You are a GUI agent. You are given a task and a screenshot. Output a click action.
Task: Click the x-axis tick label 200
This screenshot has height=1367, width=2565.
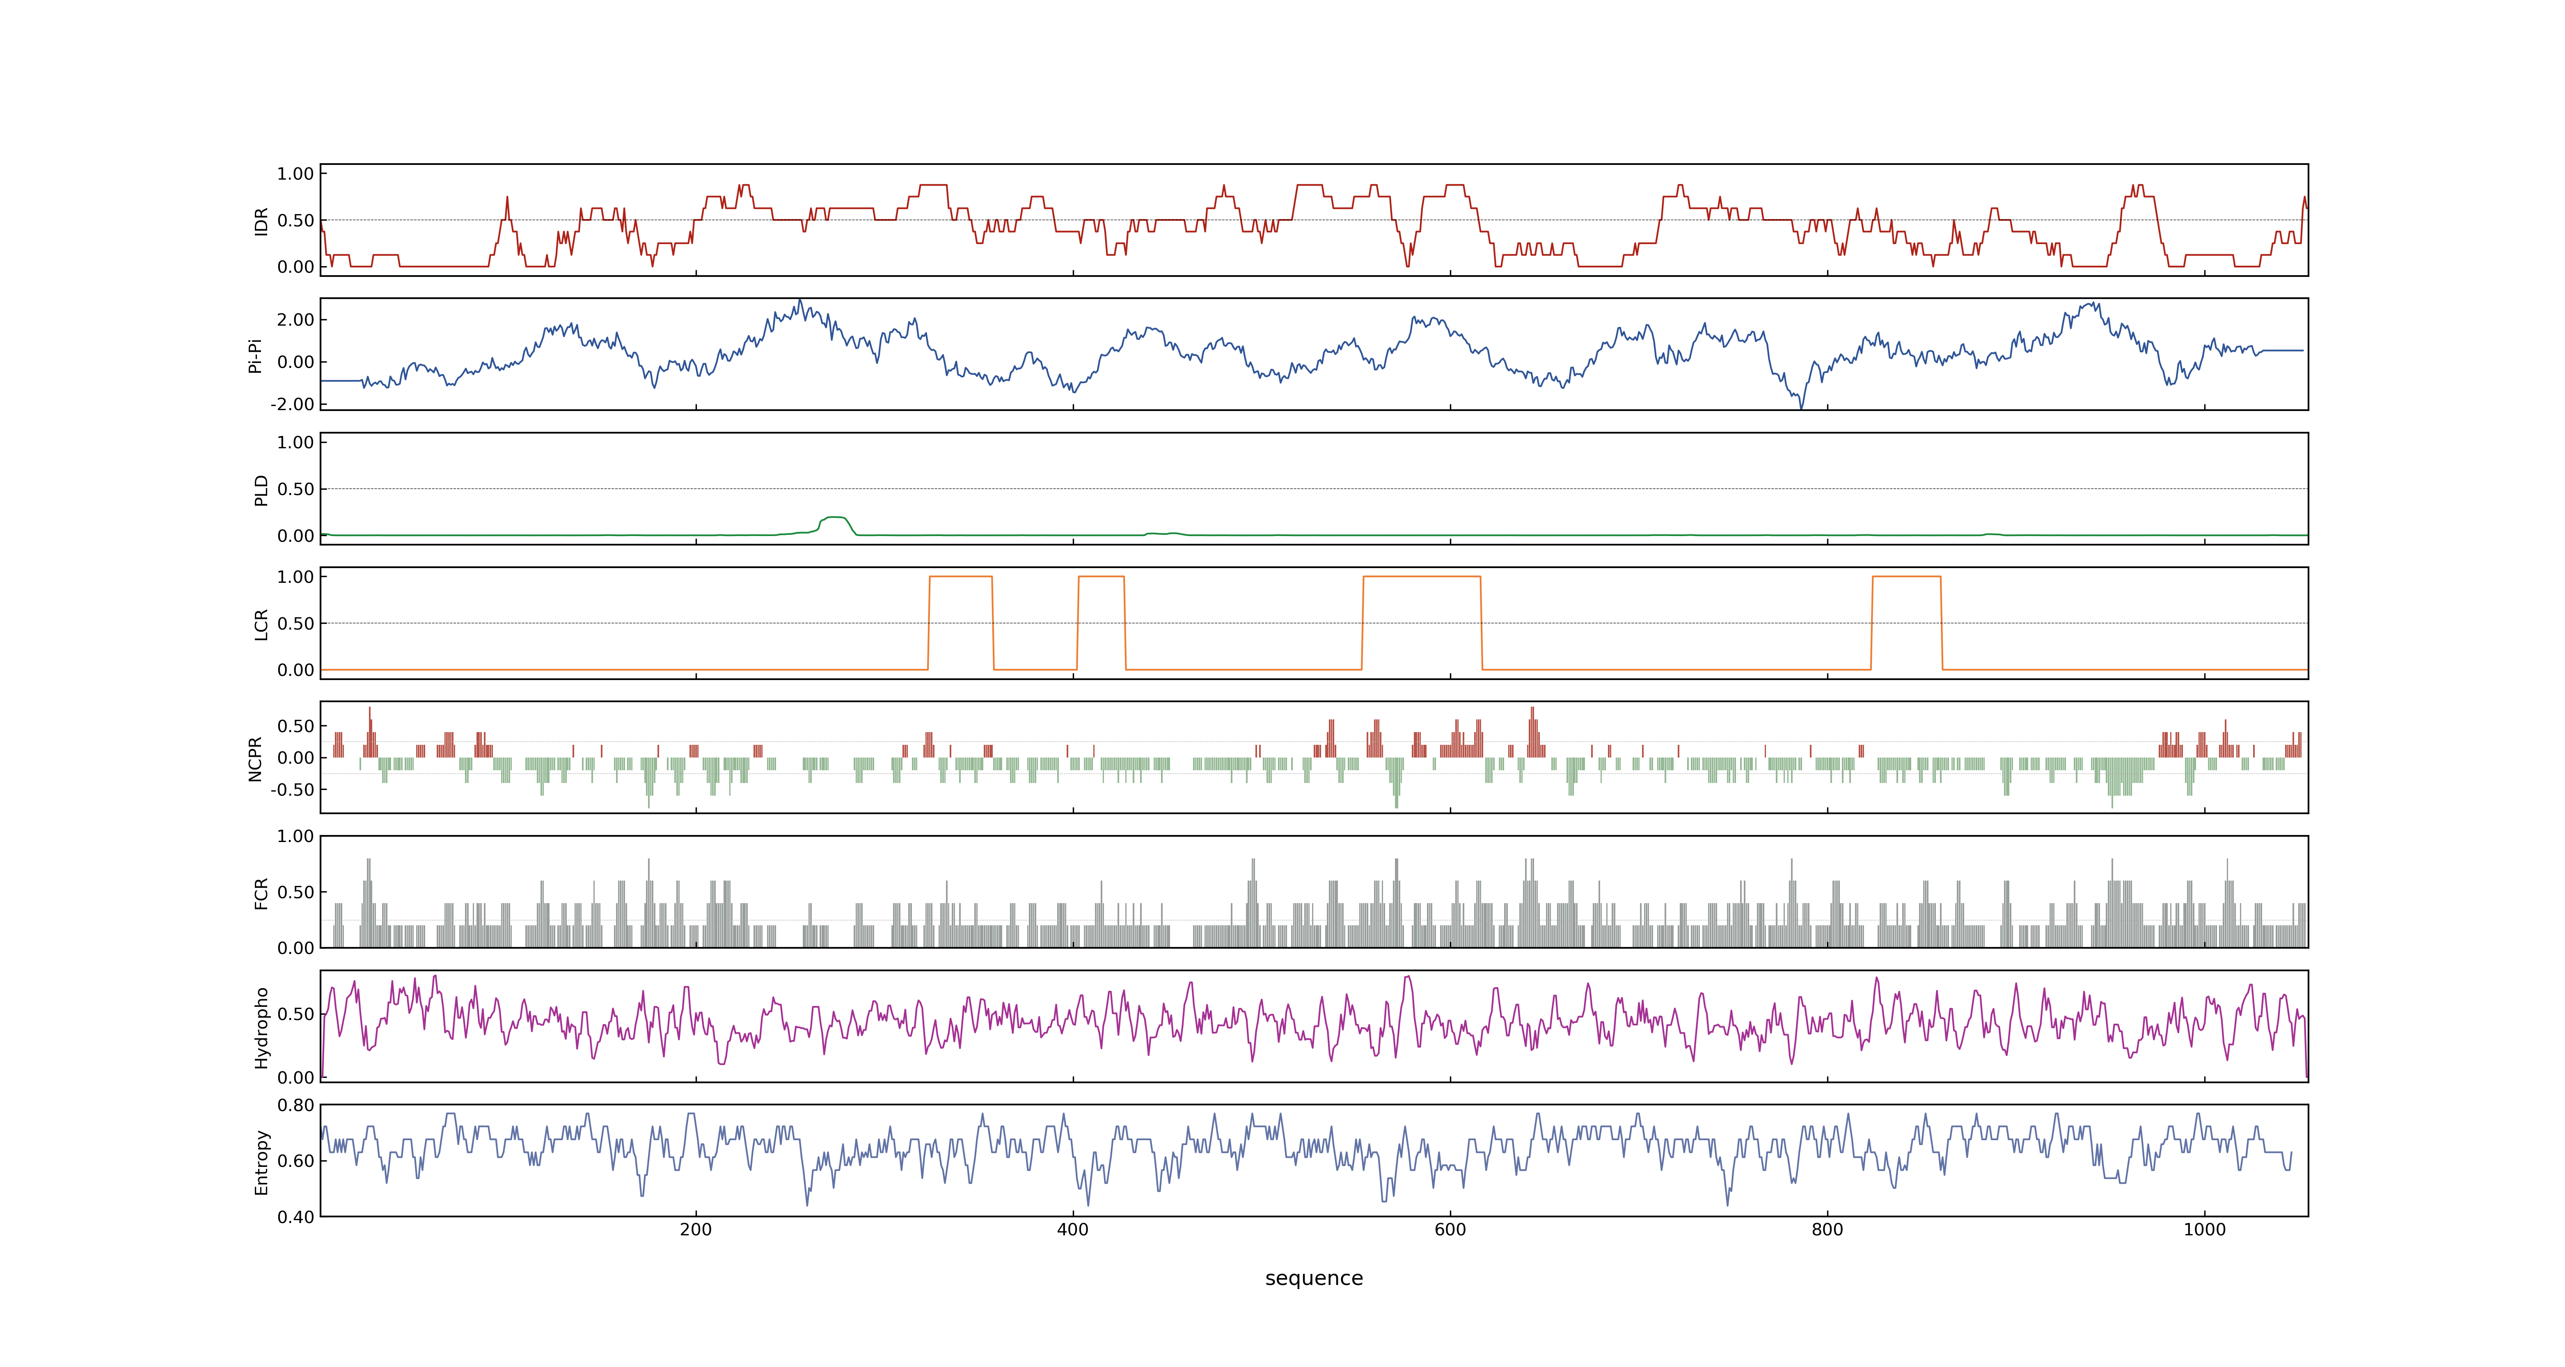click(696, 1230)
